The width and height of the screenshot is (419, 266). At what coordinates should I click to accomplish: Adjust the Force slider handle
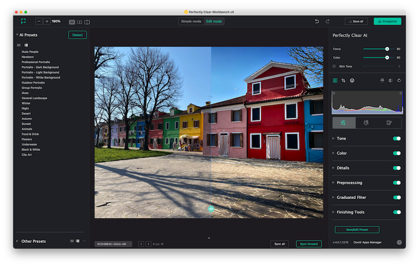387,49
